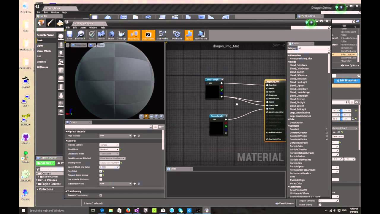Screen dimensions: 380x214
Task: Open viewport options dropdown arrow
Action: click(x=68, y=45)
